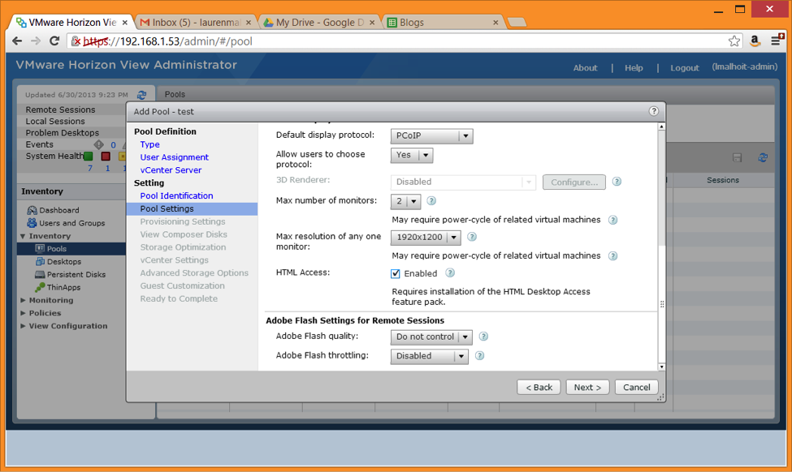792x472 pixels.
Task: Click the dialog scrollbar up arrow
Action: (x=662, y=127)
